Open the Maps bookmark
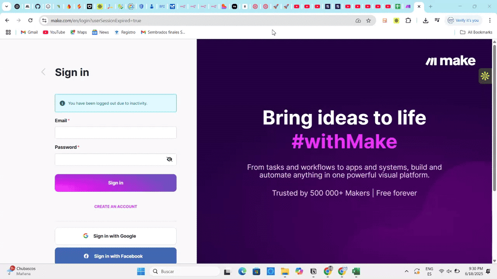 point(79,32)
